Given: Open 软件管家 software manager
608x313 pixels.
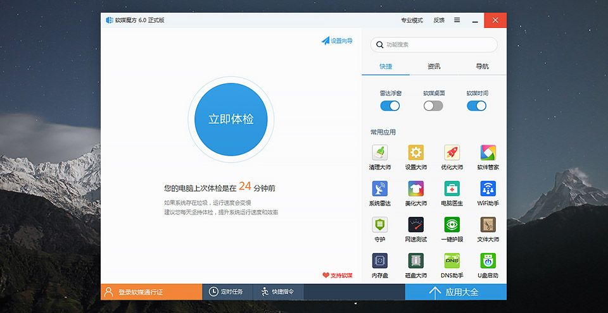Looking at the screenshot, I should pos(488,153).
